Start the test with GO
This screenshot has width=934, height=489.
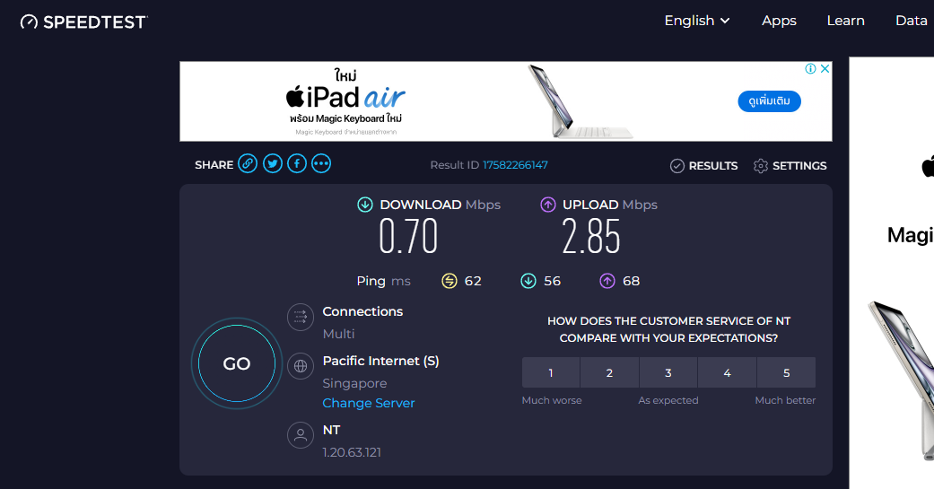pyautogui.click(x=237, y=363)
